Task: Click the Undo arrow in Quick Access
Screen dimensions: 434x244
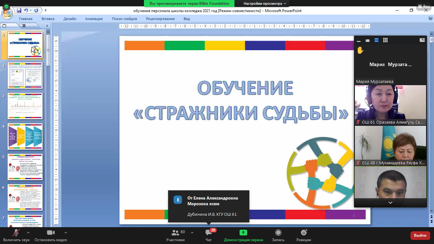Action: tap(26, 10)
